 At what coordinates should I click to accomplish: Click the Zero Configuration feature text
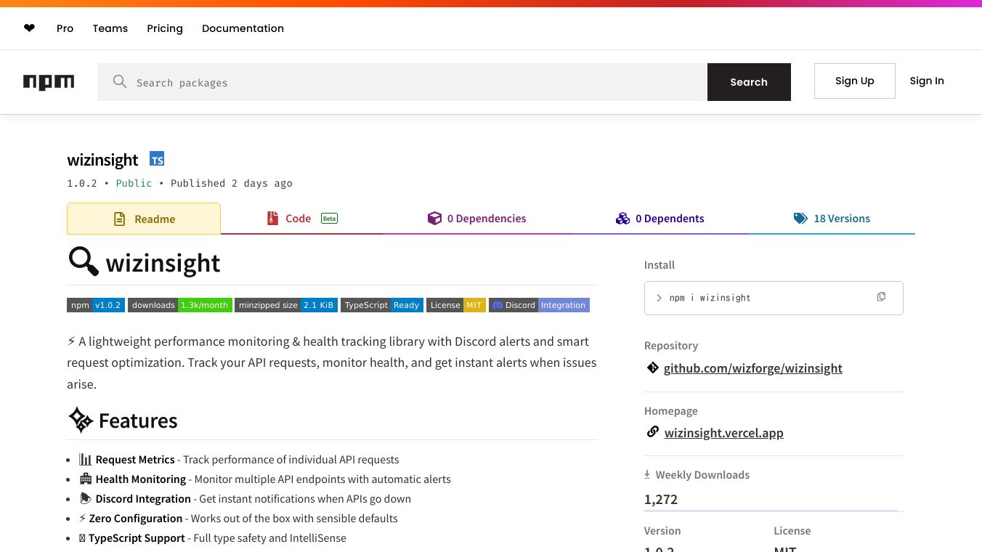pos(136,518)
